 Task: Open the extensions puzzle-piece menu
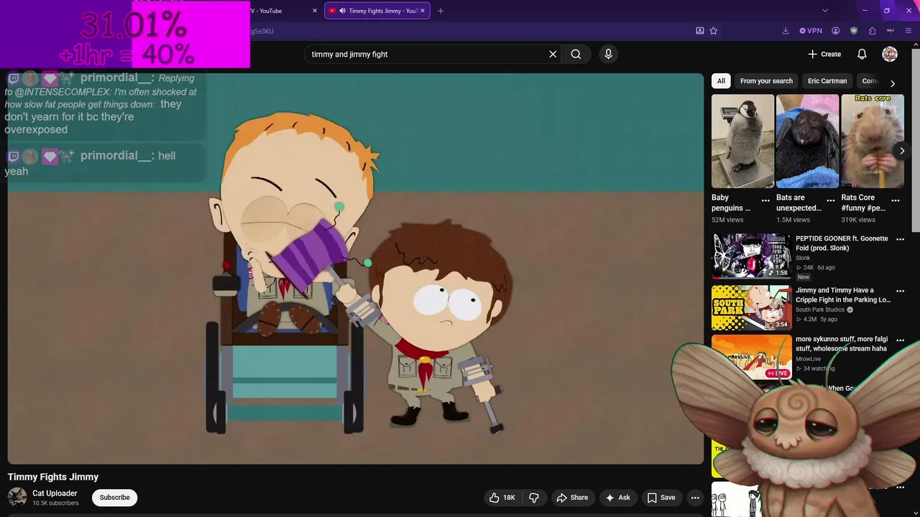[x=872, y=31]
